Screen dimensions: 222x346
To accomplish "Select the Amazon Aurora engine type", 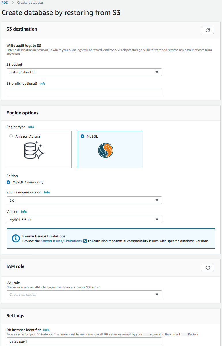I will pos(11,136).
